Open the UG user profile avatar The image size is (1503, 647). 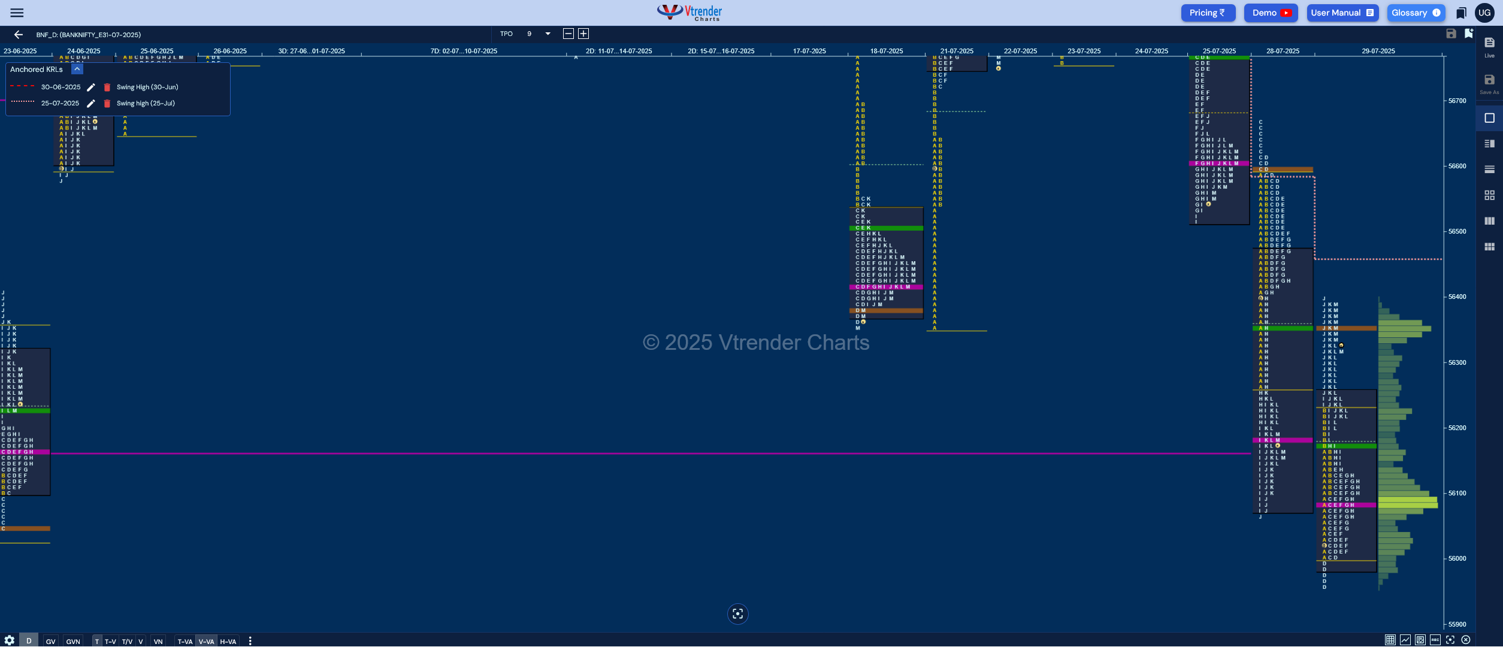click(x=1484, y=13)
